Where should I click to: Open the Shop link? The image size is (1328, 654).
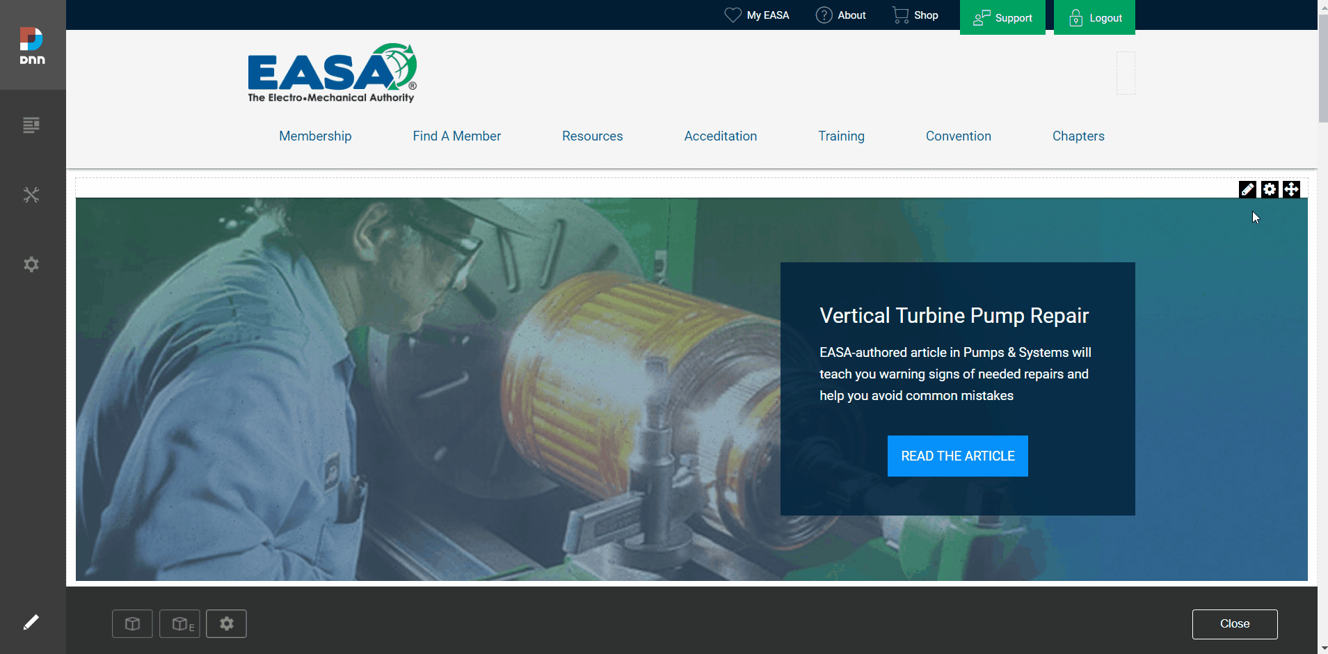926,15
